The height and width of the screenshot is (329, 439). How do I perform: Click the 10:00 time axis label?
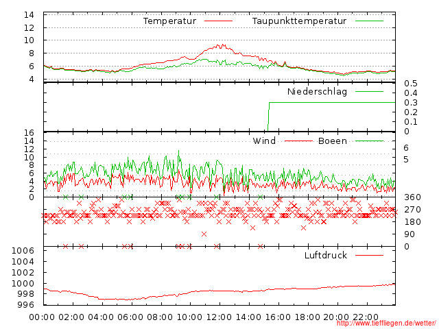coord(189,317)
